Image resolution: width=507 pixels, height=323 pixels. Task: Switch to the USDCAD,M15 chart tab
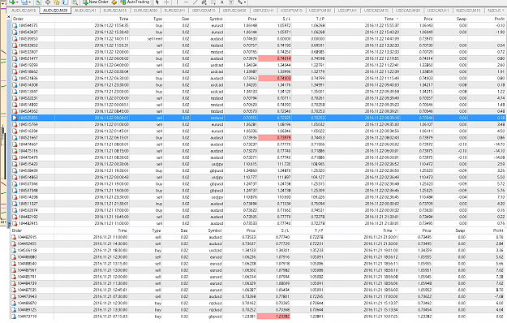376,11
